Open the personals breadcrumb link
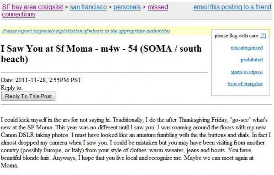 click(x=127, y=7)
